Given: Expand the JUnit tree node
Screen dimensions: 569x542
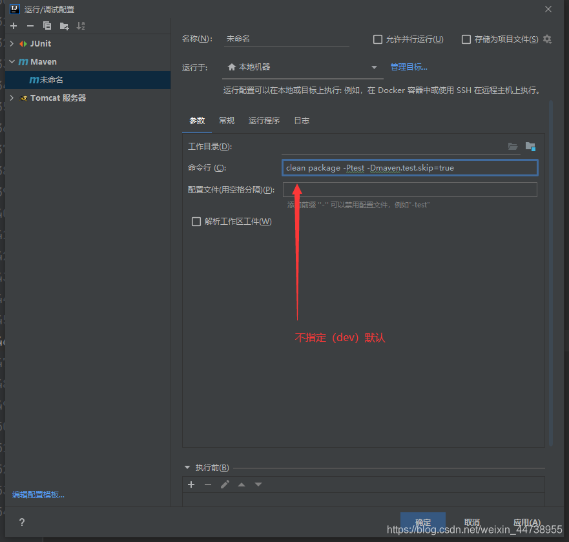Looking at the screenshot, I should pyautogui.click(x=12, y=43).
